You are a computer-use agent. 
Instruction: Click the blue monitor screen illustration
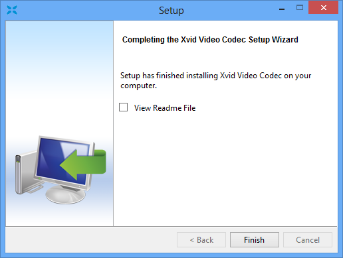pos(62,161)
